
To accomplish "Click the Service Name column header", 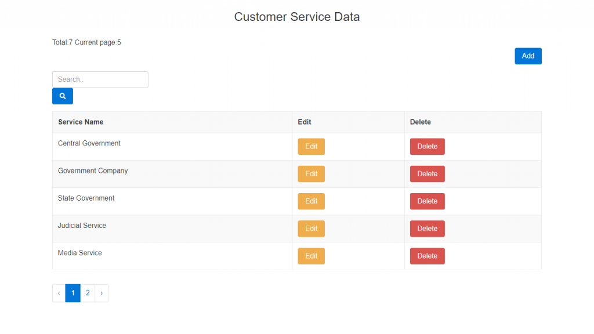I will coord(81,122).
